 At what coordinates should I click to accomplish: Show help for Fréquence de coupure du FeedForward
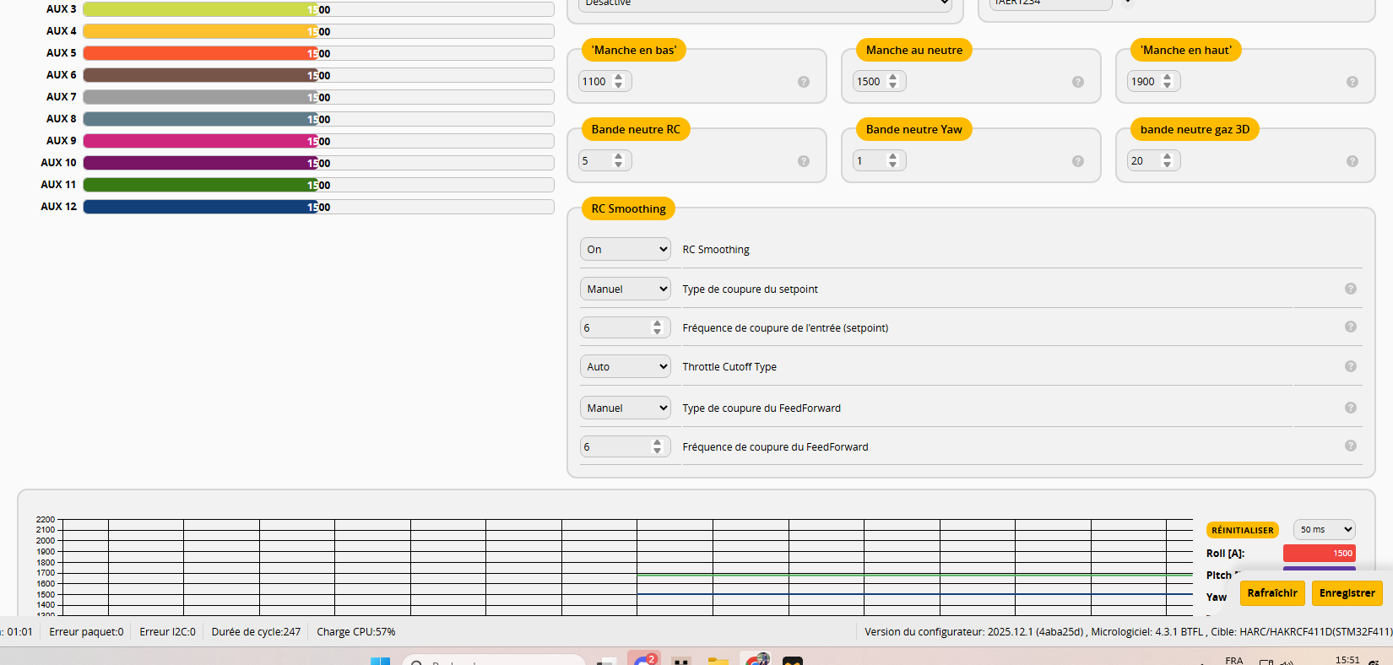tap(1350, 446)
